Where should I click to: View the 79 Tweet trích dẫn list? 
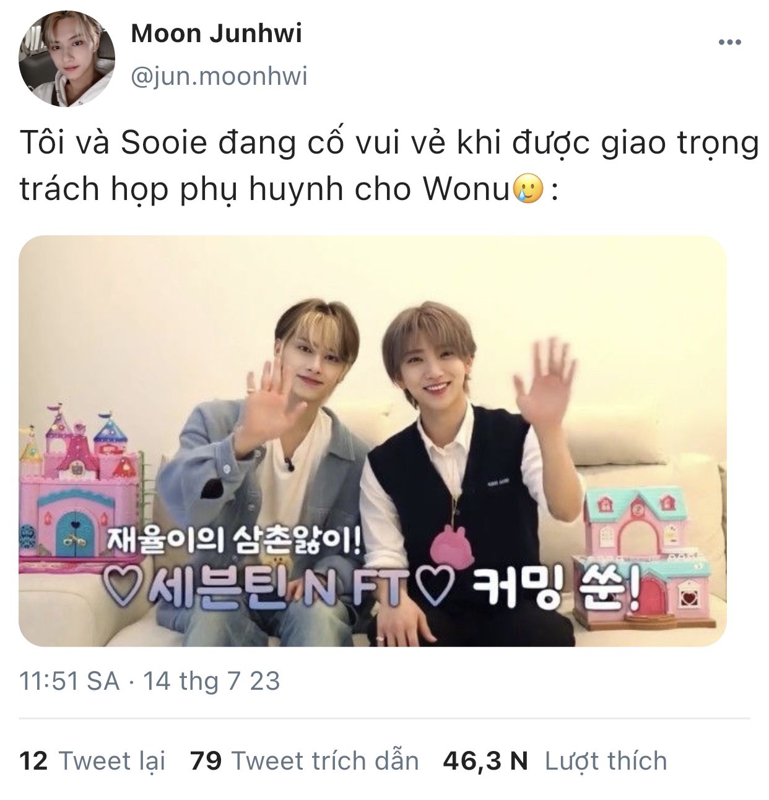pos(305,761)
